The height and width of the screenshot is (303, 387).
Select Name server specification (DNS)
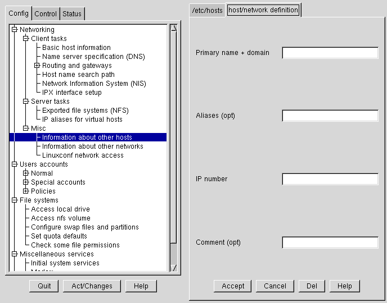93,57
